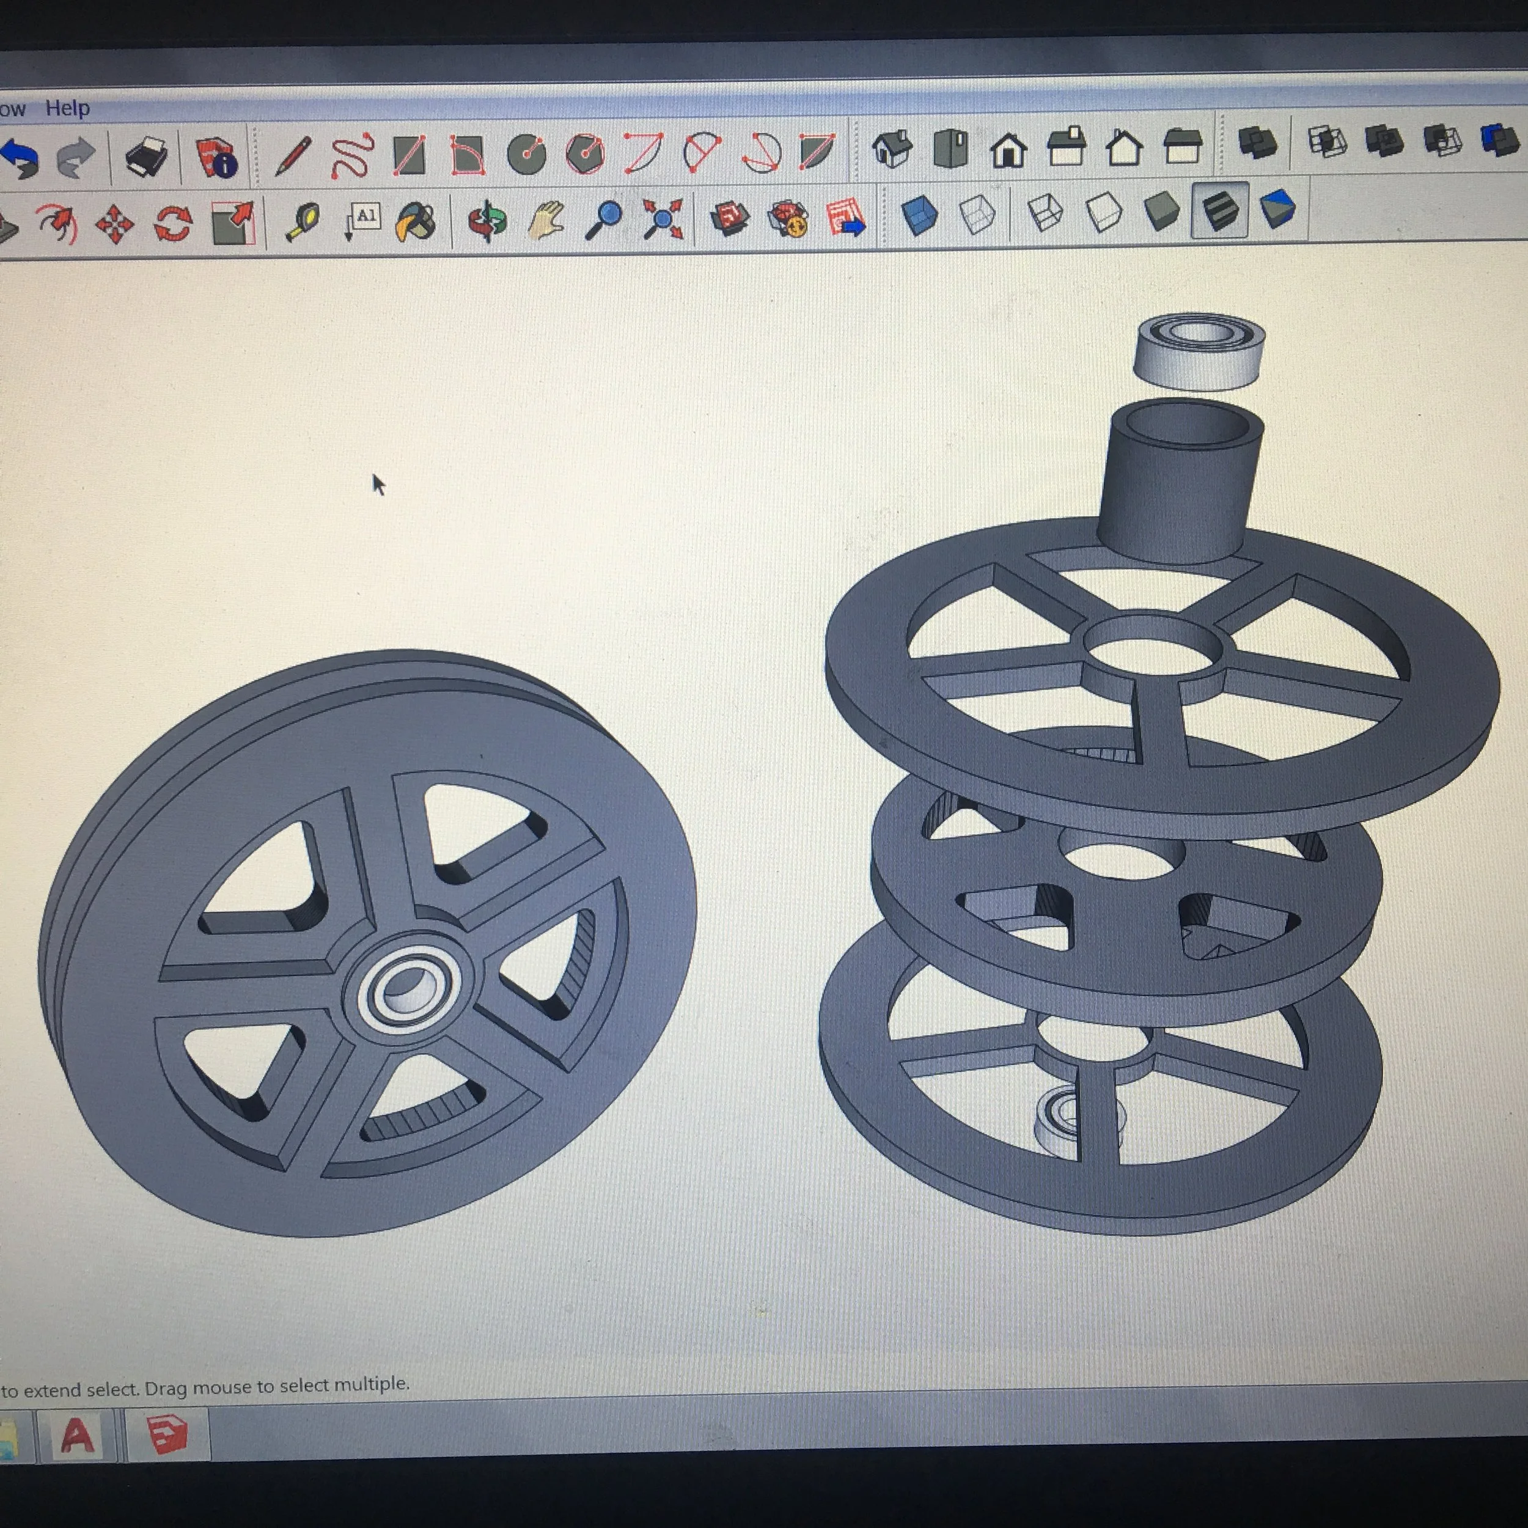This screenshot has height=1528, width=1528.
Task: Select the Text label tool
Action: coord(362,221)
